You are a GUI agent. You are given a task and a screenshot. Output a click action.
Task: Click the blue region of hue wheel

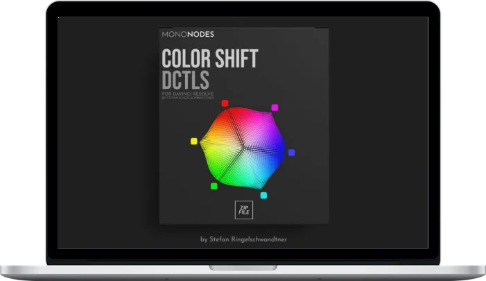(x=274, y=149)
